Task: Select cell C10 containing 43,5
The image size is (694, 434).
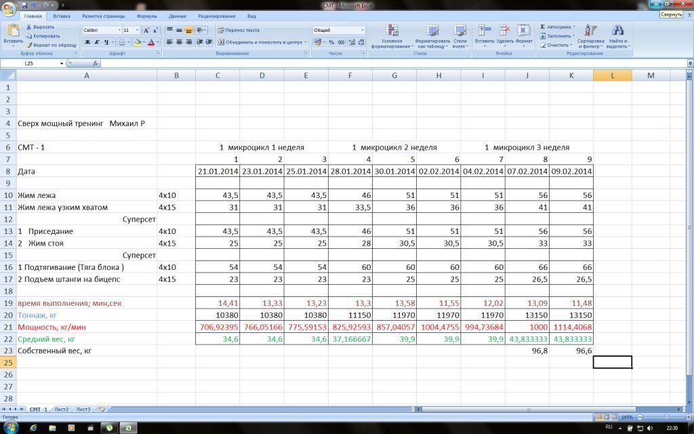Action: 218,195
